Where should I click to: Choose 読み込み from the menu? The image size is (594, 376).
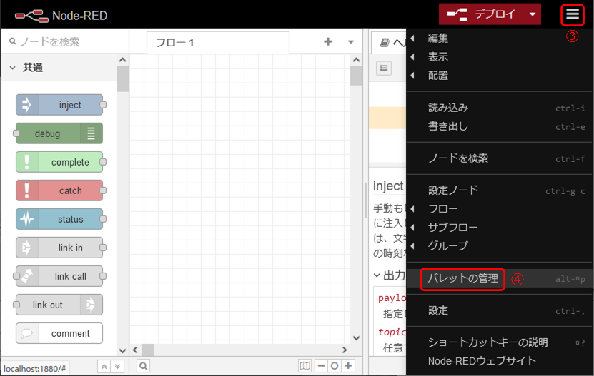[x=448, y=108]
